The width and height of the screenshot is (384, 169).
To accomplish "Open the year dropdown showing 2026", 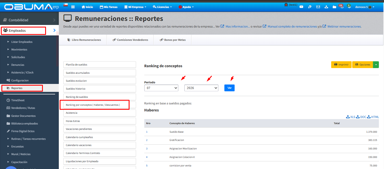I will [201, 88].
